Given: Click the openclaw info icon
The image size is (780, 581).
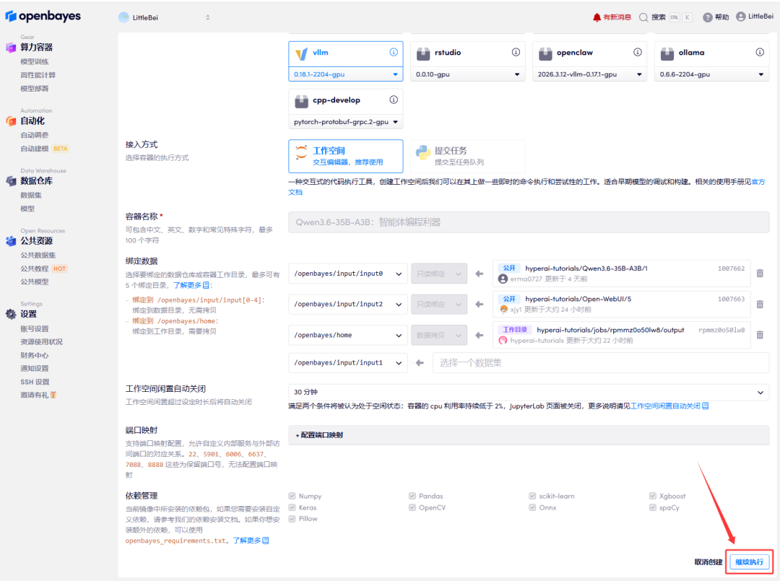Looking at the screenshot, I should [637, 52].
